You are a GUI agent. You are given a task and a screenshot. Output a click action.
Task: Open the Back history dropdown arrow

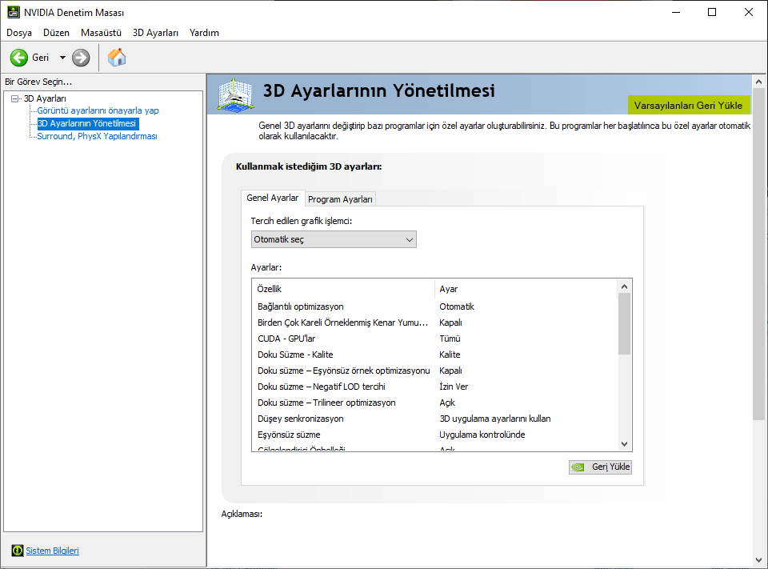coord(62,58)
